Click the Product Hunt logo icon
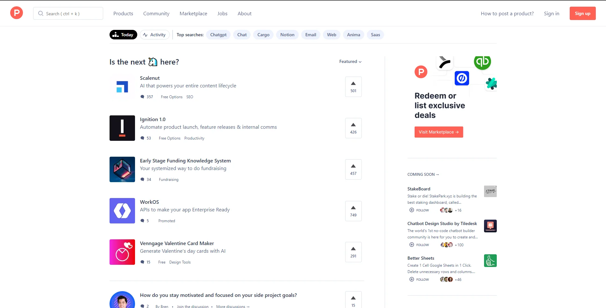The height and width of the screenshot is (308, 606). (x=17, y=13)
